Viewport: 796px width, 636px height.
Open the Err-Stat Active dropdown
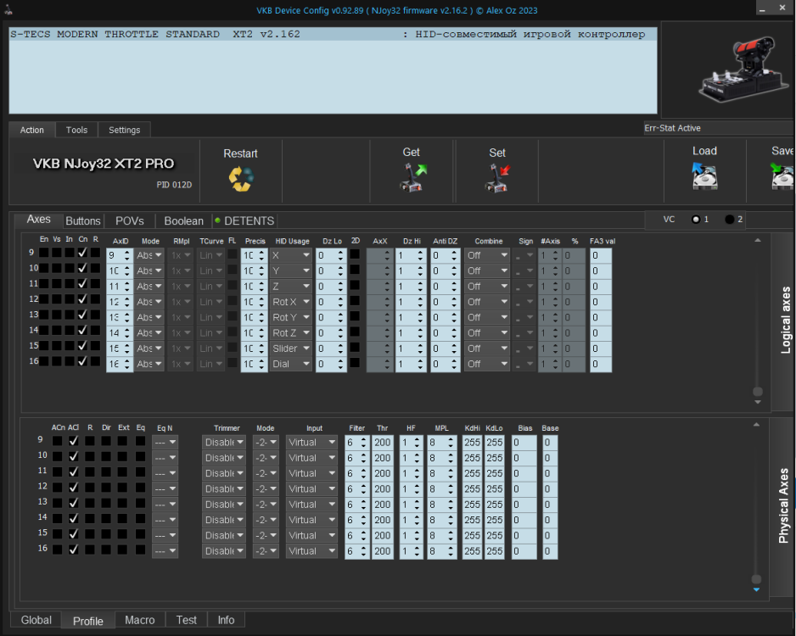[717, 128]
